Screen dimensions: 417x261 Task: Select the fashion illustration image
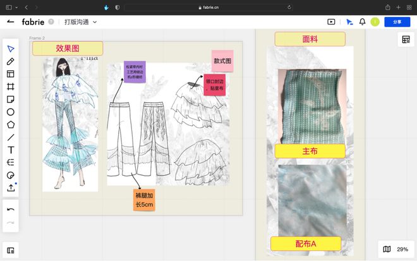pyautogui.click(x=70, y=124)
